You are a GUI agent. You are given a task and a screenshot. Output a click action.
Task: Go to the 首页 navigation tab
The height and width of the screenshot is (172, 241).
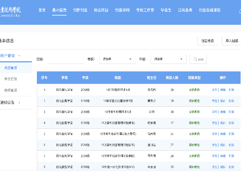point(42,10)
